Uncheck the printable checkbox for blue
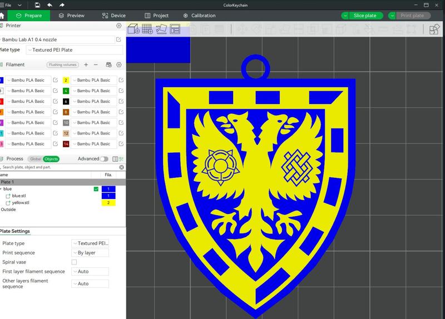The height and width of the screenshot is (319, 445). tap(96, 189)
